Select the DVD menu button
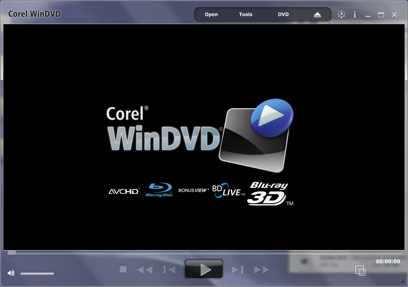408x287 pixels. [283, 14]
